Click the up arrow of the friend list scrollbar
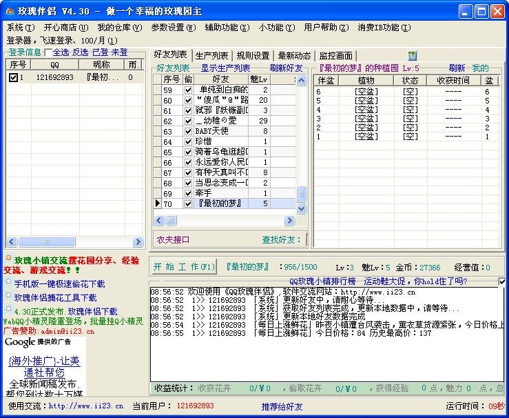This screenshot has width=509, height=418. pos(301,79)
